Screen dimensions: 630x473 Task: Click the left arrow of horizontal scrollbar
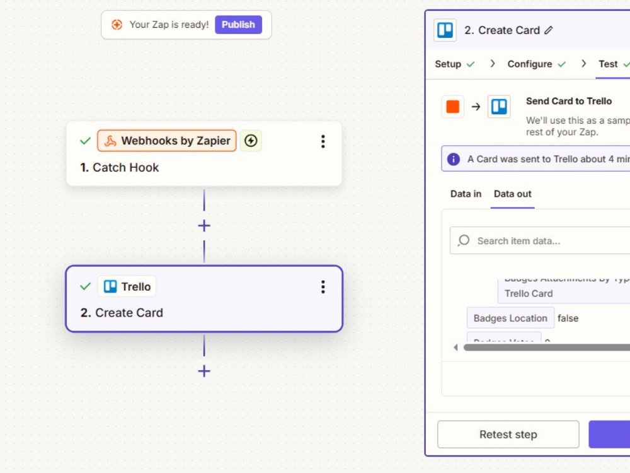point(455,347)
